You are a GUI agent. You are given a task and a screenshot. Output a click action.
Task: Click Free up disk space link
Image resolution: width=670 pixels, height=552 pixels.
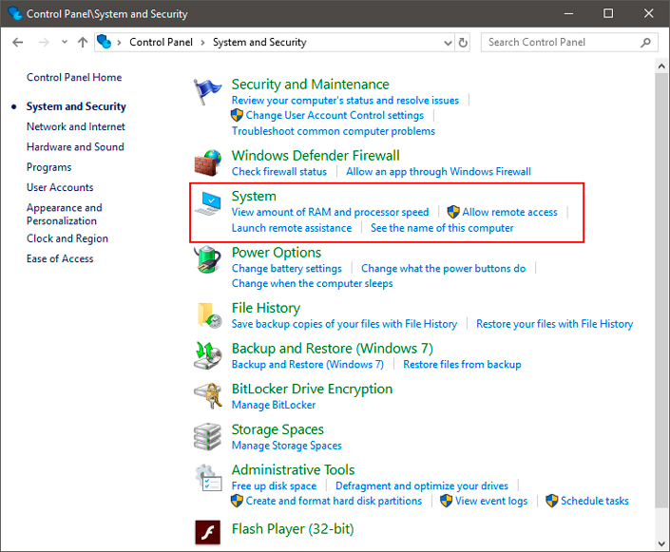click(x=274, y=486)
